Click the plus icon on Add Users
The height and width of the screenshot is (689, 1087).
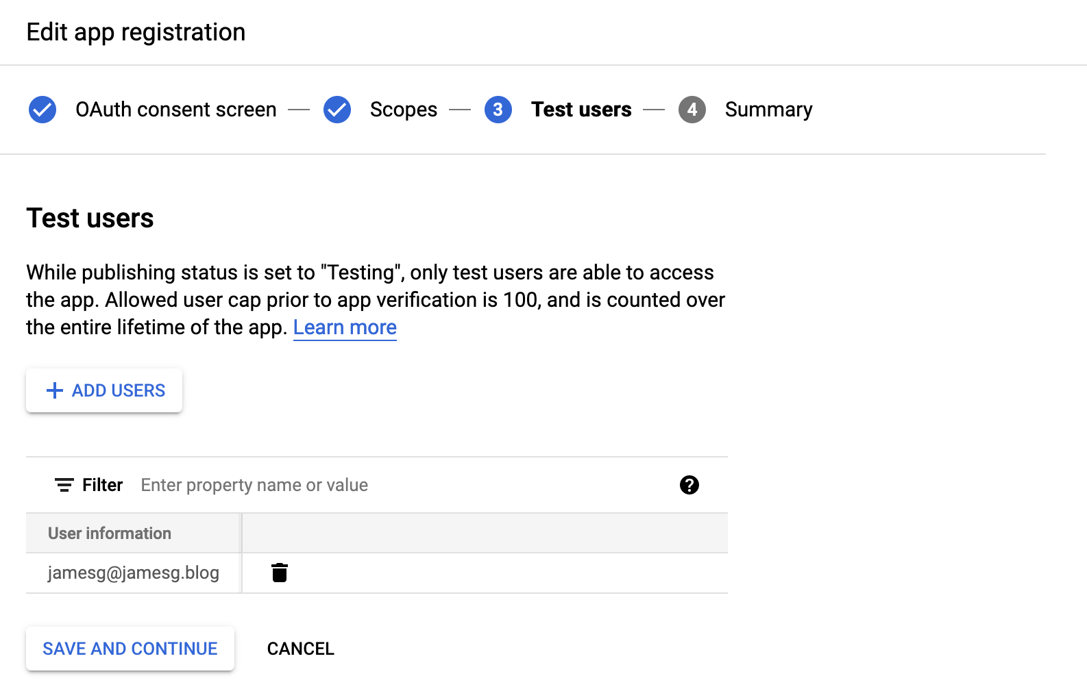[55, 390]
